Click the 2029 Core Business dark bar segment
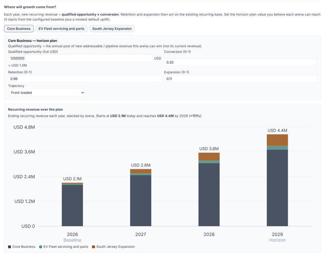Image resolution: width=323 pixels, height=256 pixels. (277, 188)
